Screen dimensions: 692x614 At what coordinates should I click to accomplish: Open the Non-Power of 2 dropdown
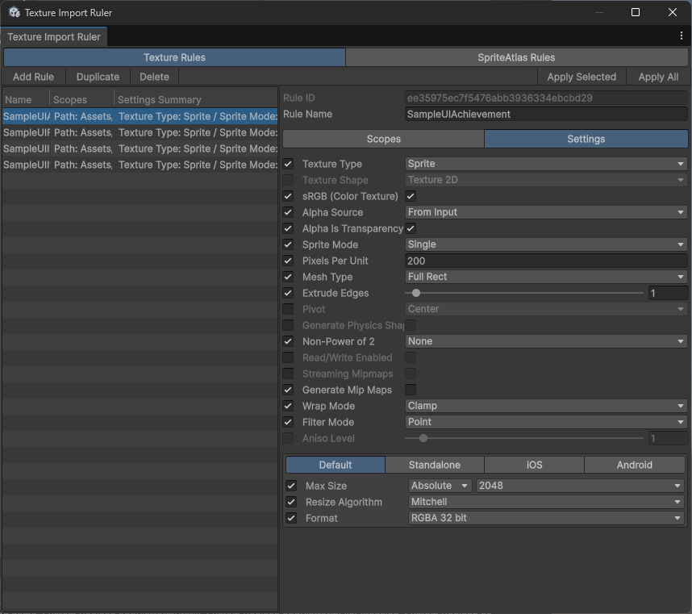pyautogui.click(x=546, y=341)
